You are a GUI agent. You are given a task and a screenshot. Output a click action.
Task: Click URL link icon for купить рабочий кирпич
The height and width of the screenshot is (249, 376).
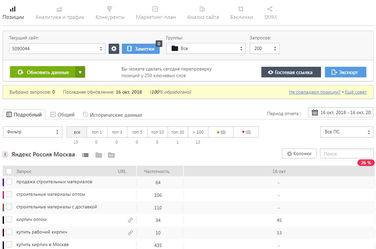click(x=130, y=233)
